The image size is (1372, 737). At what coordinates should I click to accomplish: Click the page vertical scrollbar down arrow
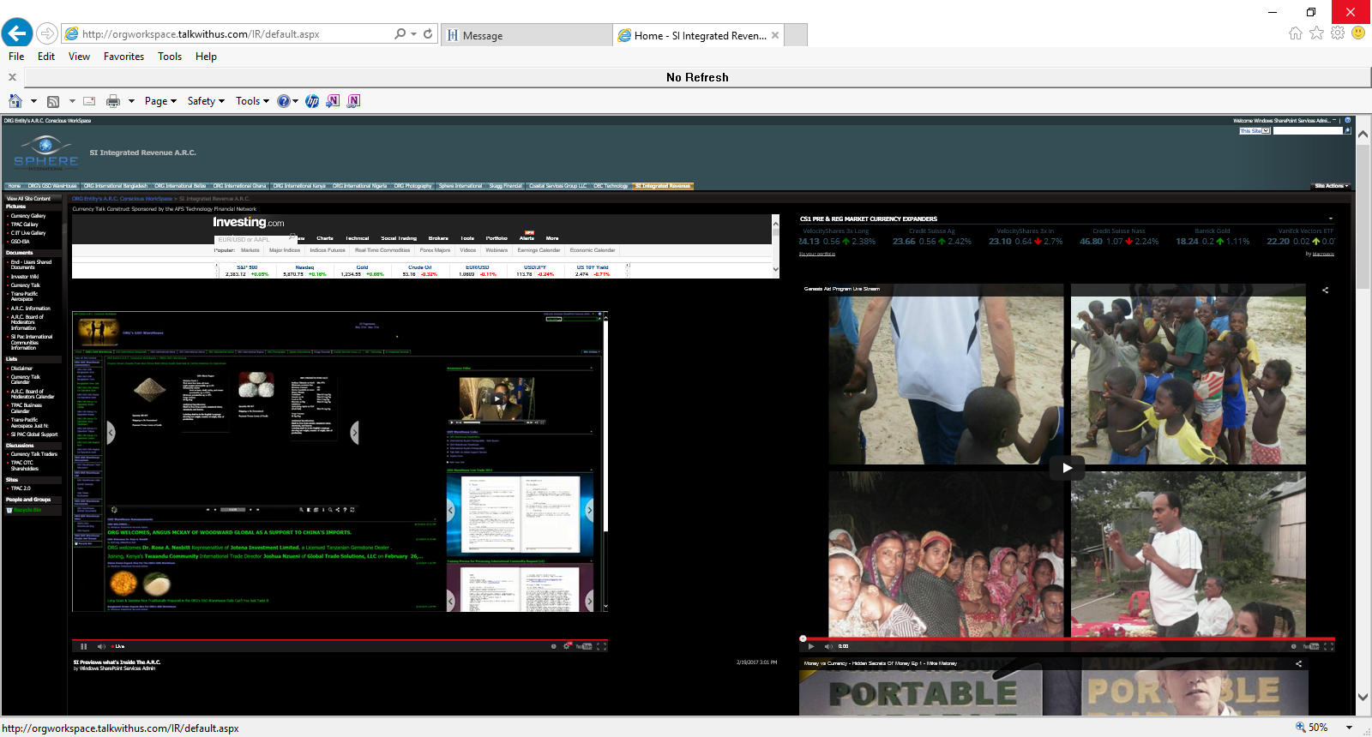pos(1363,697)
